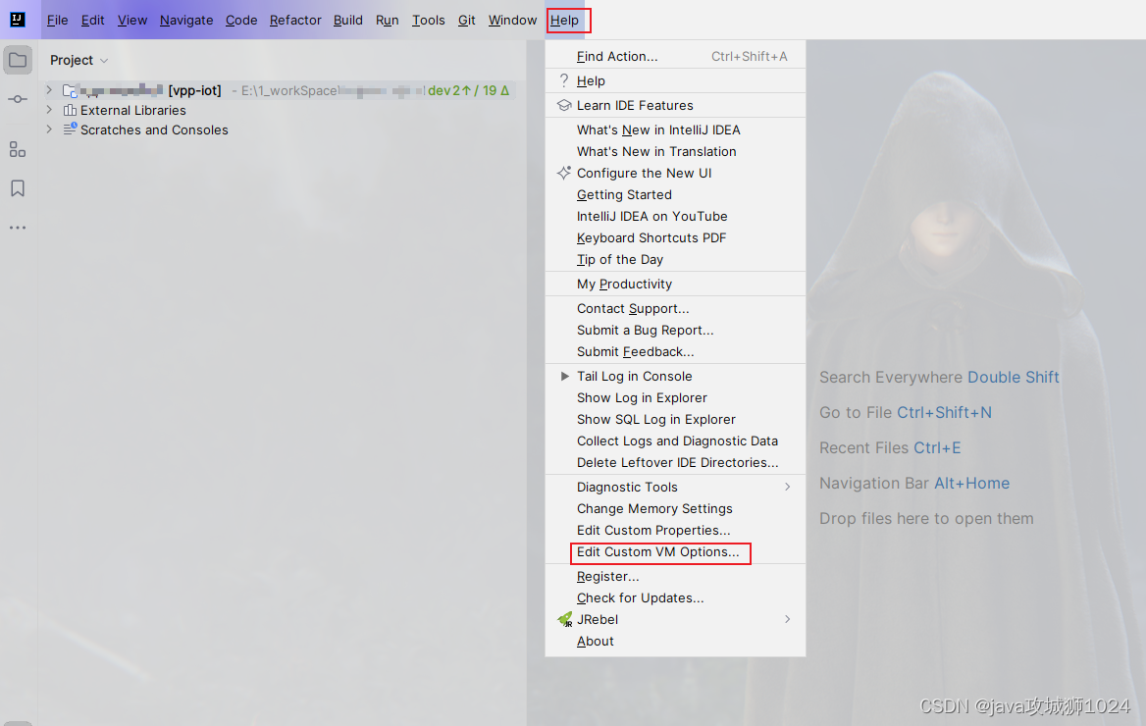Open the Window menu
Image resolution: width=1146 pixels, height=726 pixels.
pos(512,21)
